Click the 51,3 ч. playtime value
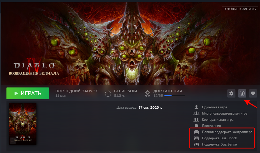Image resolution: width=260 pixels, height=153 pixels. click(x=119, y=96)
